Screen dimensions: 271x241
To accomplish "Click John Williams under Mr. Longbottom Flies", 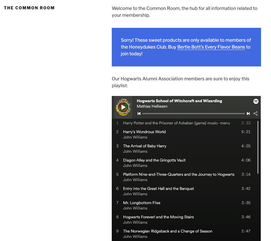I will click(x=135, y=208).
